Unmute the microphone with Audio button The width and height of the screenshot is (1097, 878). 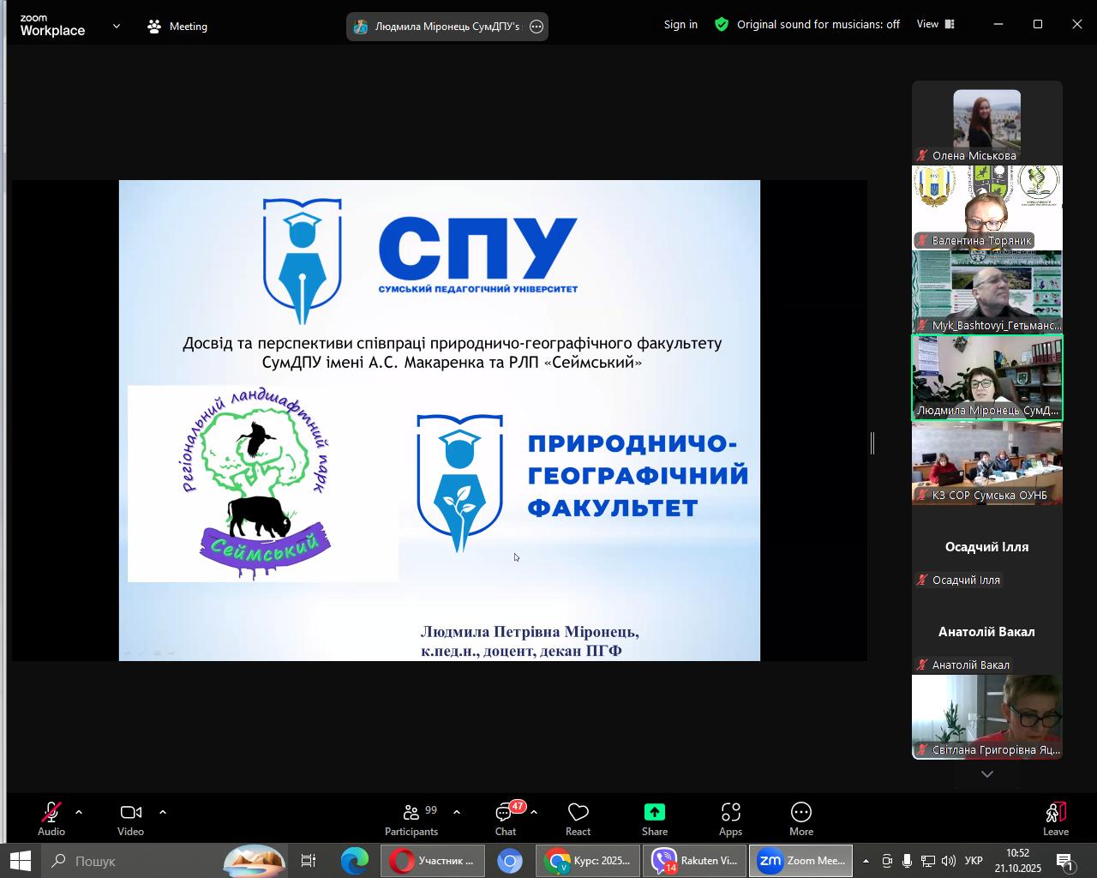51,819
